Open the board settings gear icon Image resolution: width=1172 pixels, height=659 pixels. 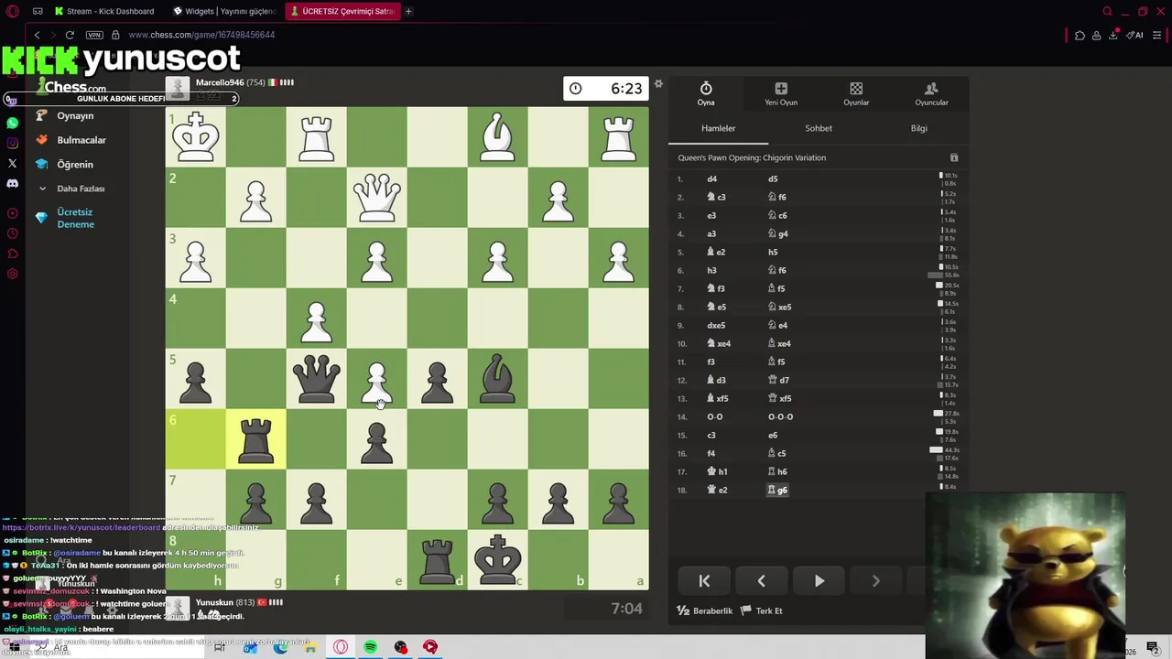pos(657,84)
